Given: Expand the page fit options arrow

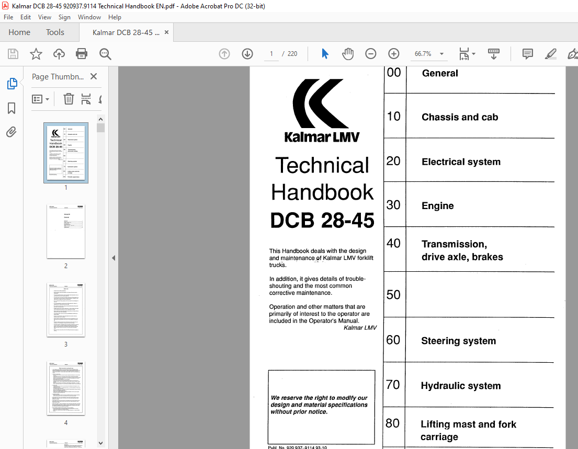Looking at the screenshot, I should pyautogui.click(x=474, y=54).
